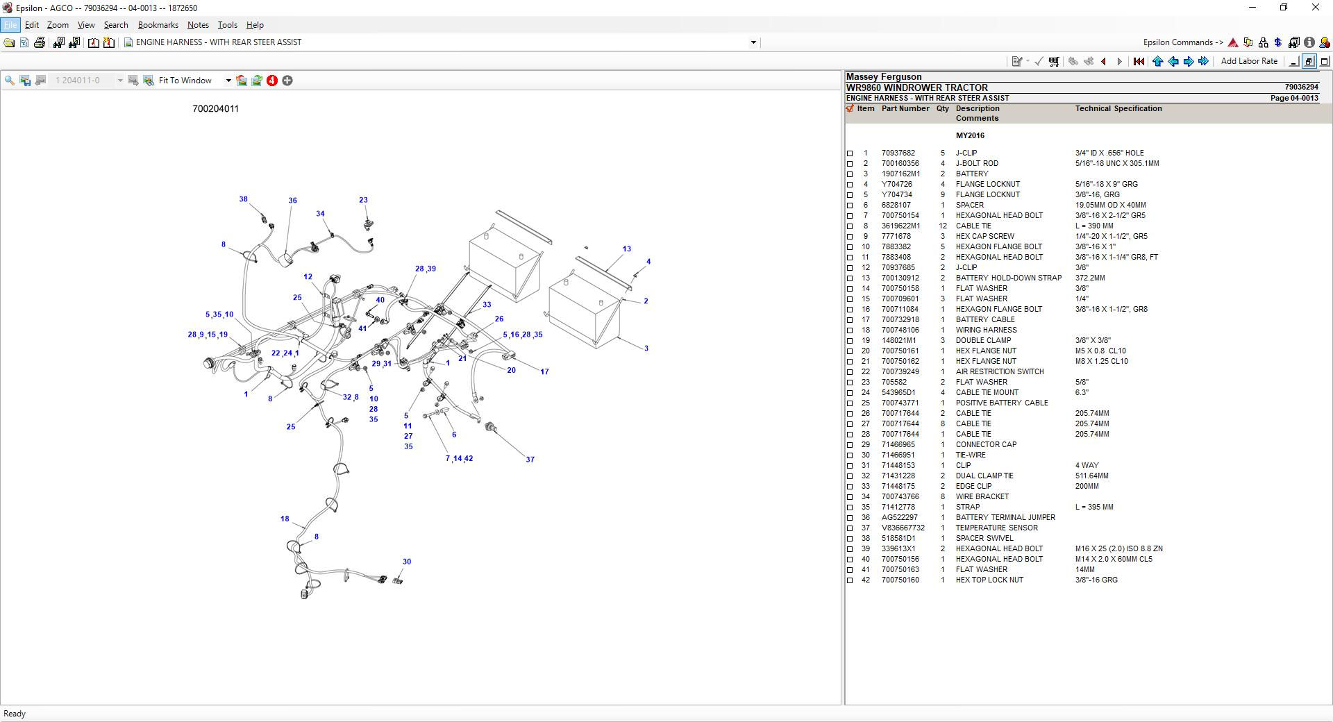The width and height of the screenshot is (1333, 722).
Task: Click the gray plus circle icon
Action: point(287,81)
